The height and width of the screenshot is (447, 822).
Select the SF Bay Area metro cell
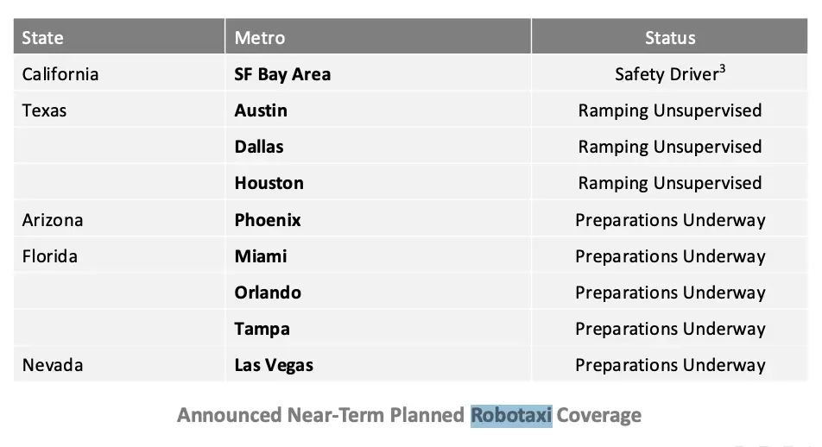click(x=282, y=74)
